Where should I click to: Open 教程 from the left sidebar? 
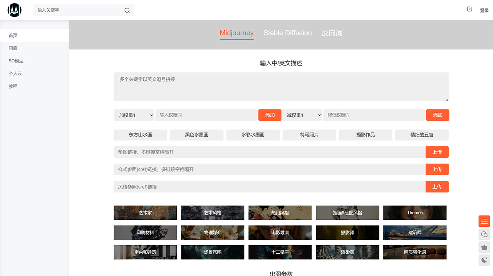13,86
